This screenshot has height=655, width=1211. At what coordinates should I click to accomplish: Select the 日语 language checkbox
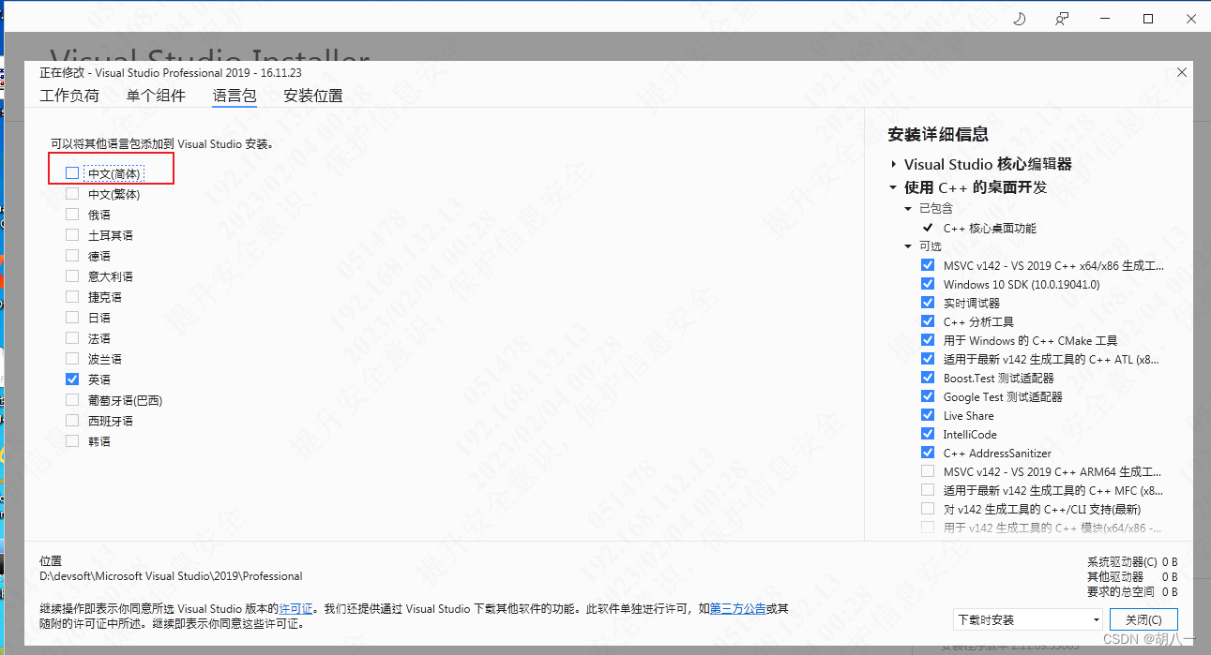[72, 318]
